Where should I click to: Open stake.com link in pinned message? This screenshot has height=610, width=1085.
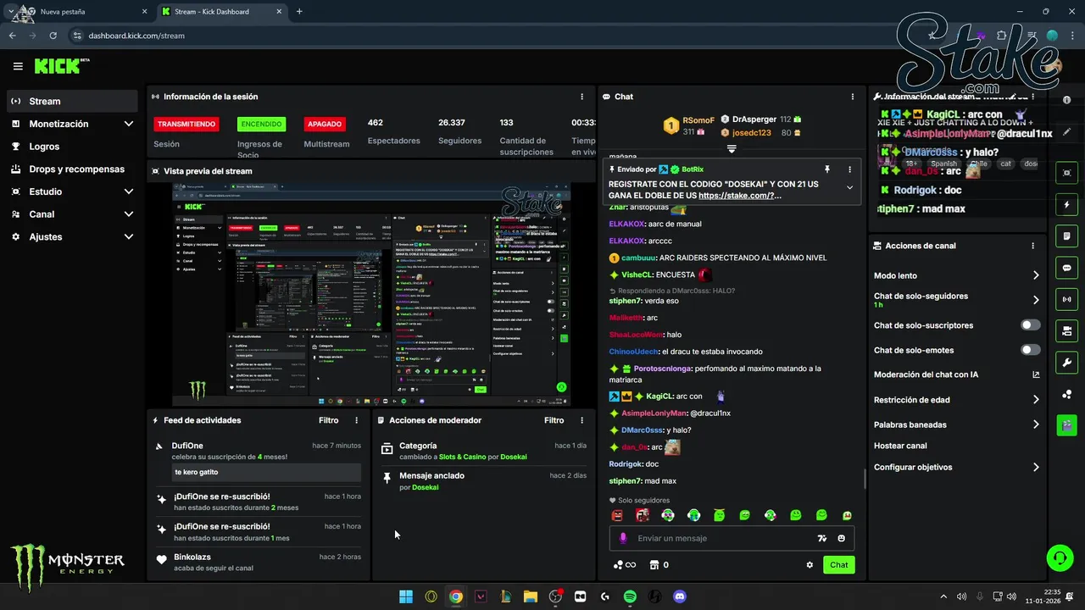[x=736, y=196]
